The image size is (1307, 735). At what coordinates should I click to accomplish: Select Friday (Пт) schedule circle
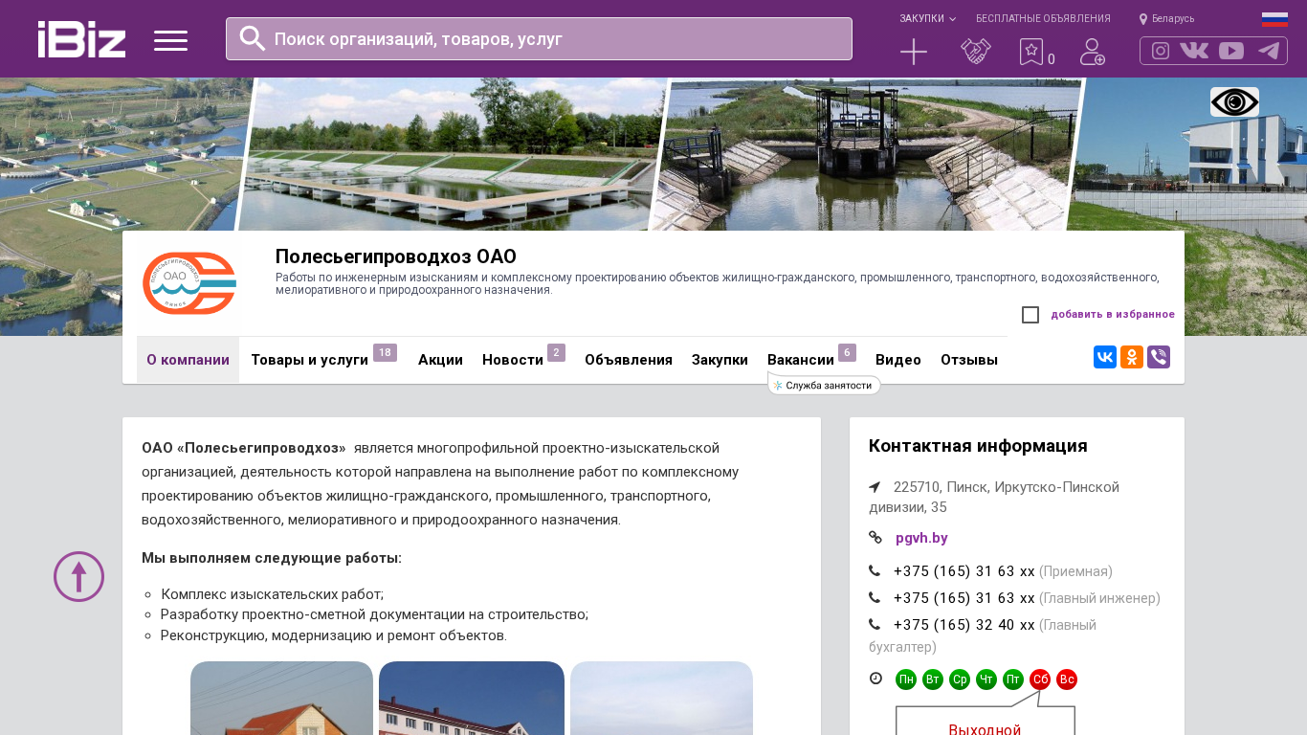pos(1013,679)
